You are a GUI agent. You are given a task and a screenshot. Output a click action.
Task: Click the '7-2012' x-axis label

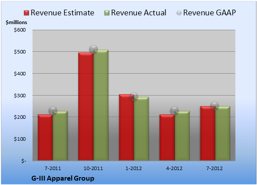(215, 168)
